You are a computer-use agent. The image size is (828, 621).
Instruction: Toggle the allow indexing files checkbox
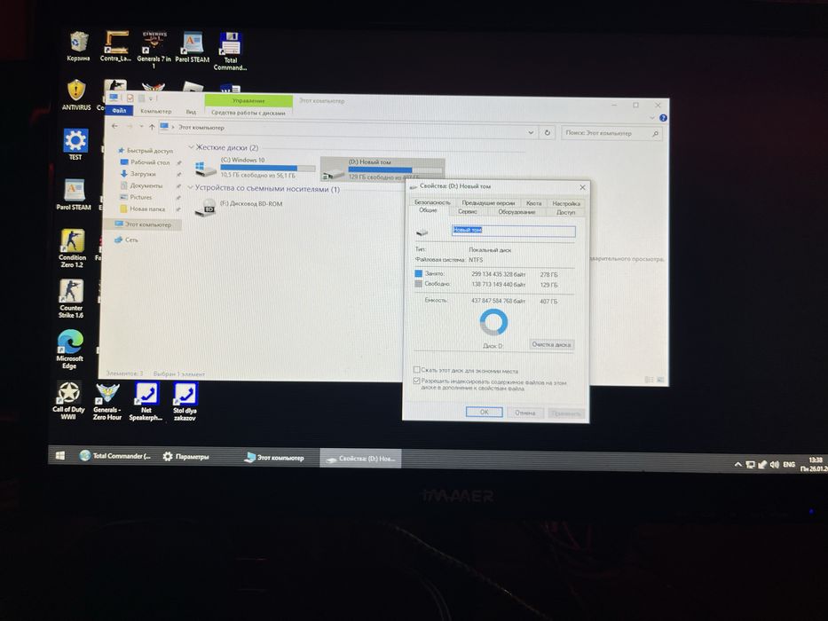(416, 381)
